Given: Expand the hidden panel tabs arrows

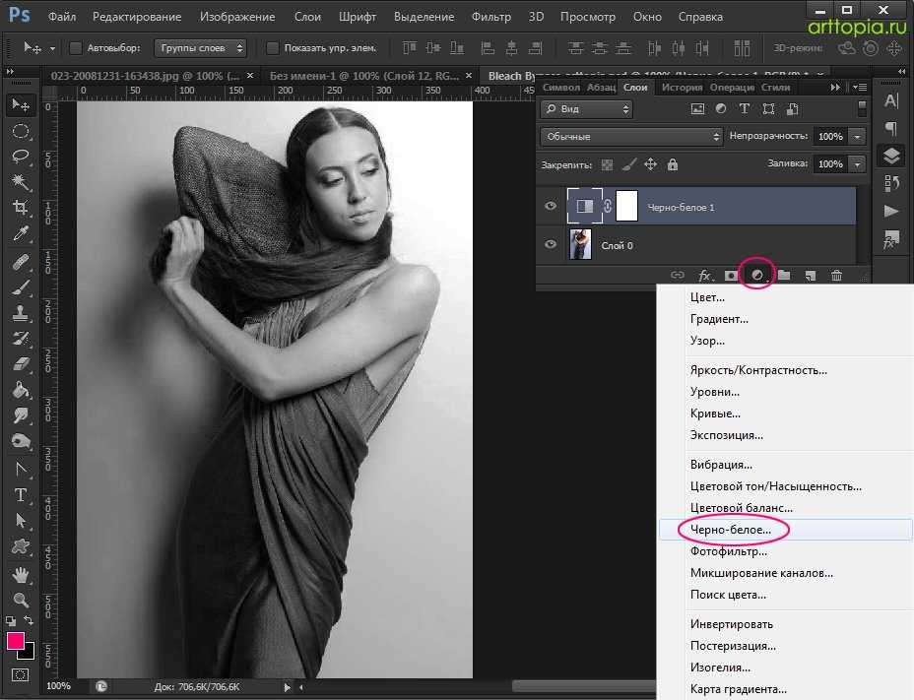Looking at the screenshot, I should click(x=835, y=88).
